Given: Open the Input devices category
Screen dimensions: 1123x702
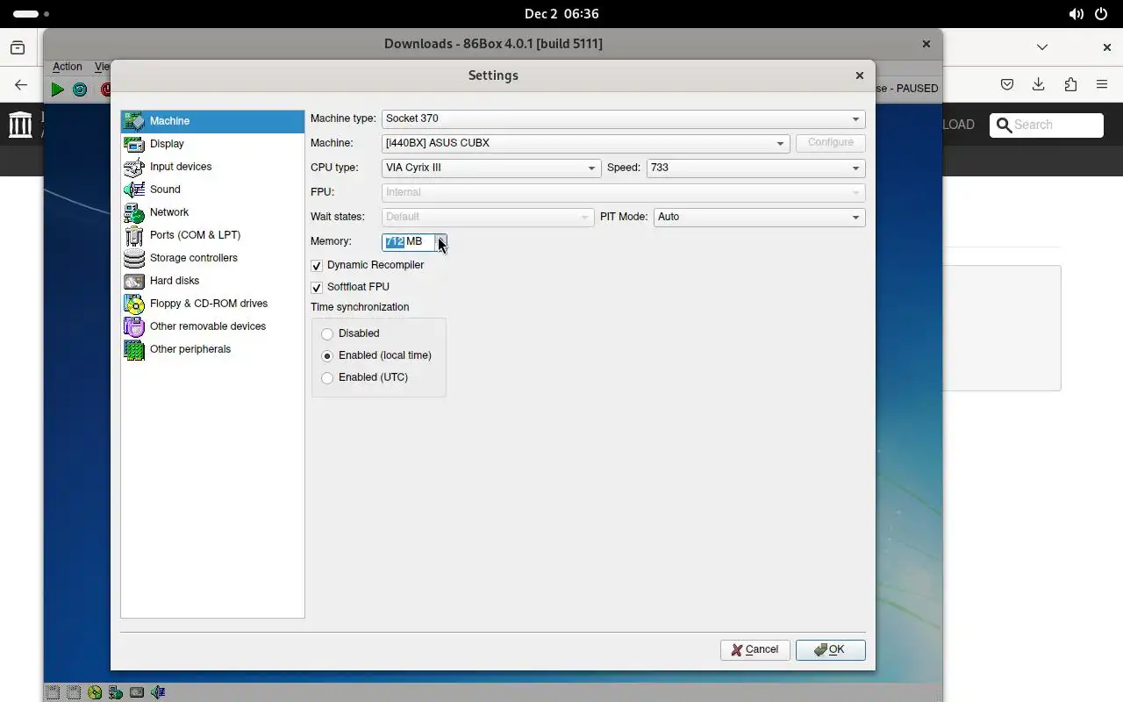Looking at the screenshot, I should click(212, 167).
